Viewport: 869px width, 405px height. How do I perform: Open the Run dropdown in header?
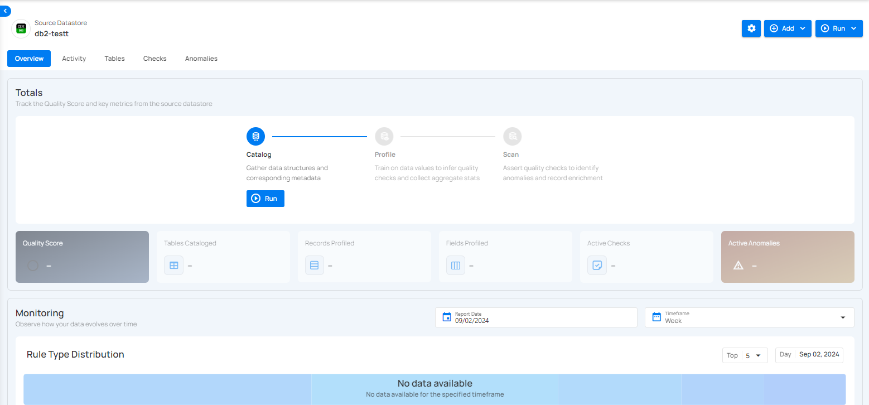[839, 28]
